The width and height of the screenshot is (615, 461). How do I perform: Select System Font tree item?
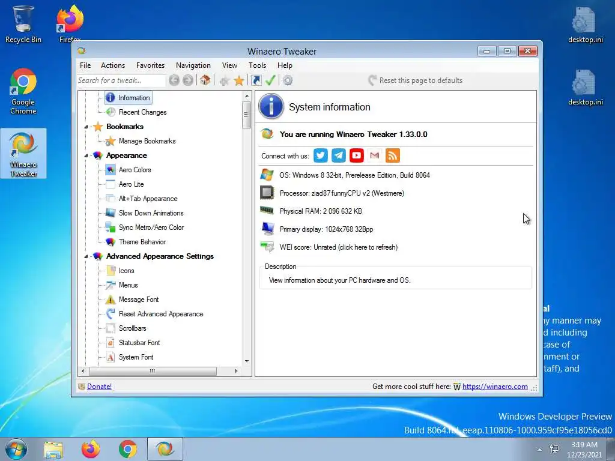(x=136, y=357)
